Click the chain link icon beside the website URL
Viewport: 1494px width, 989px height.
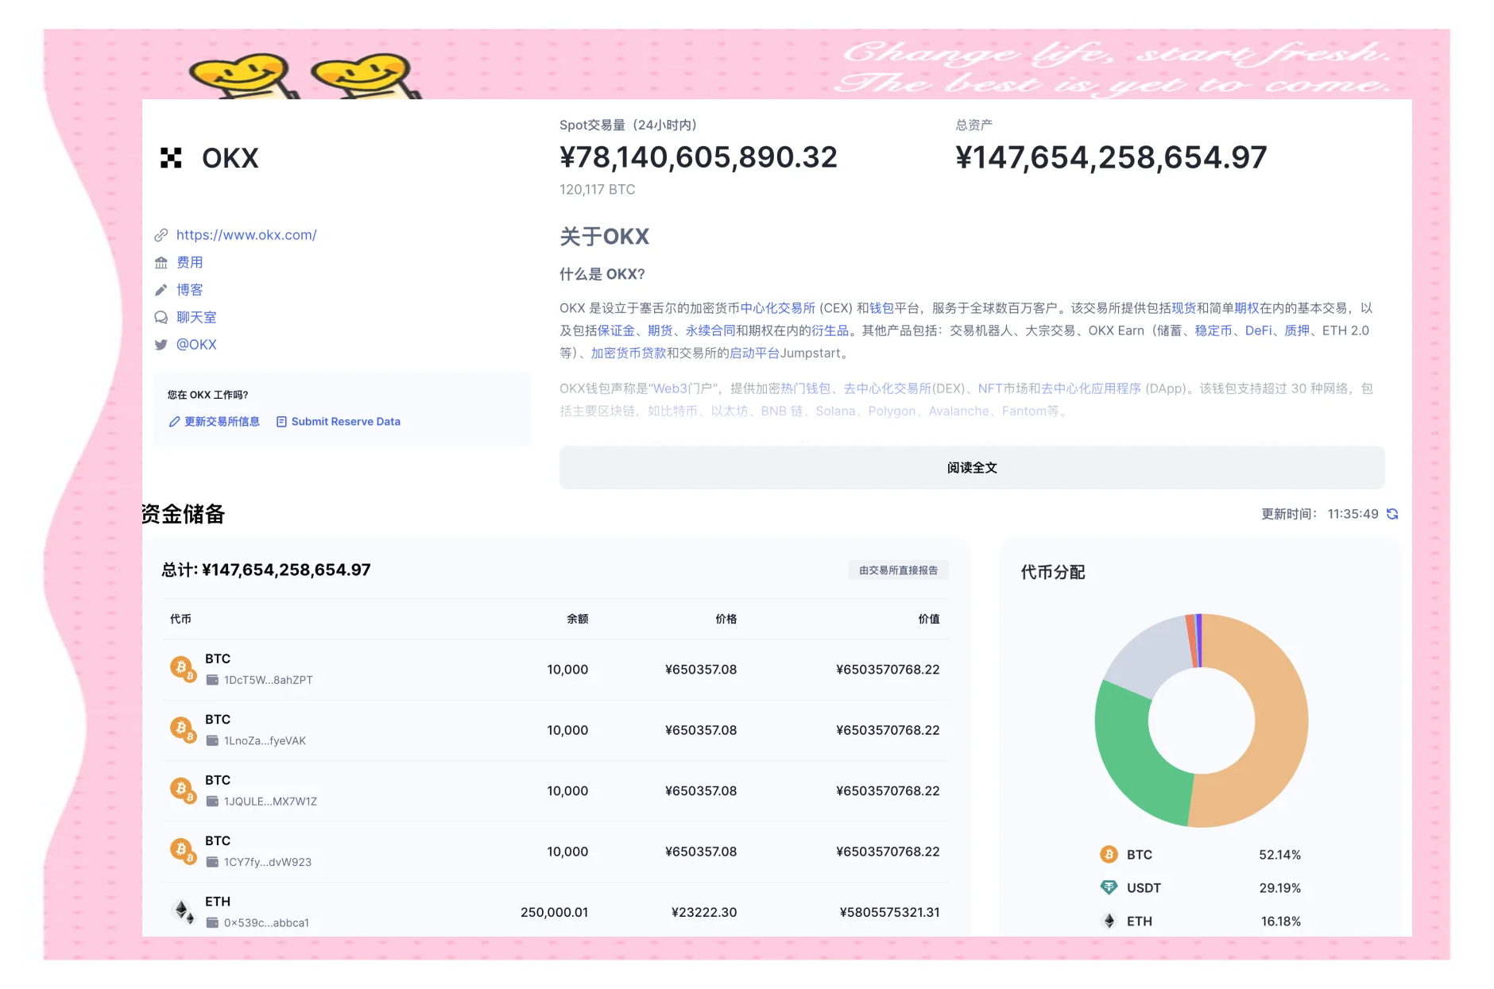(x=161, y=235)
